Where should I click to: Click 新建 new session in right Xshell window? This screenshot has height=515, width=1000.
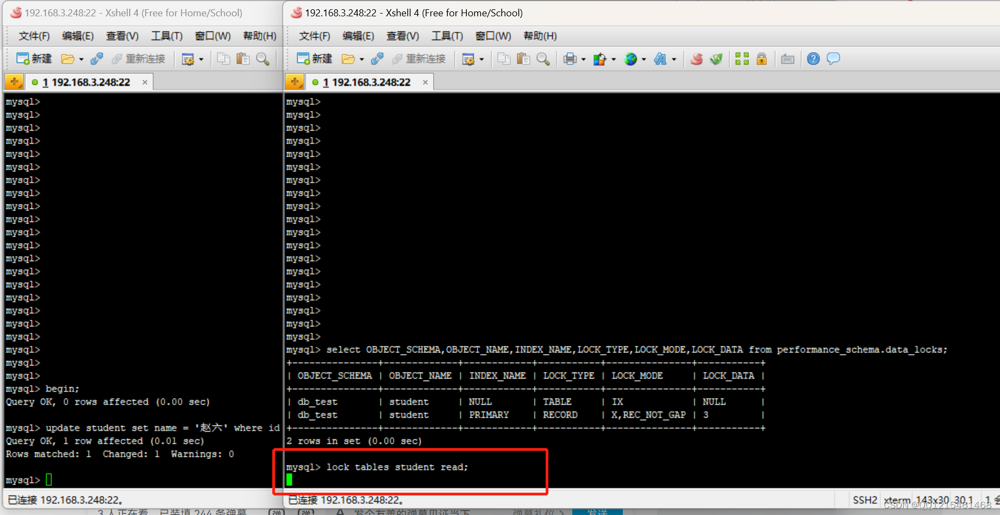point(314,59)
